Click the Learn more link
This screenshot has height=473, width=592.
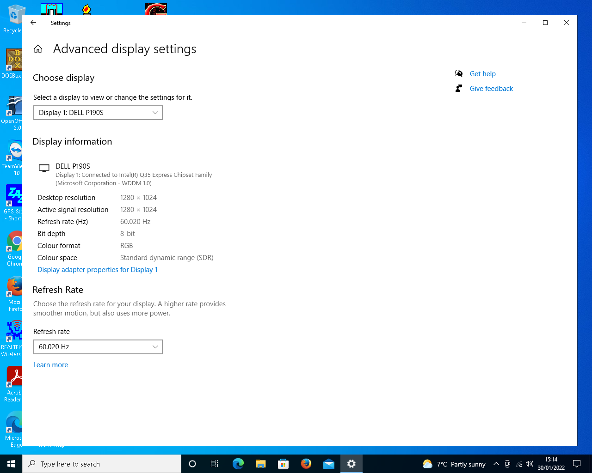click(50, 365)
